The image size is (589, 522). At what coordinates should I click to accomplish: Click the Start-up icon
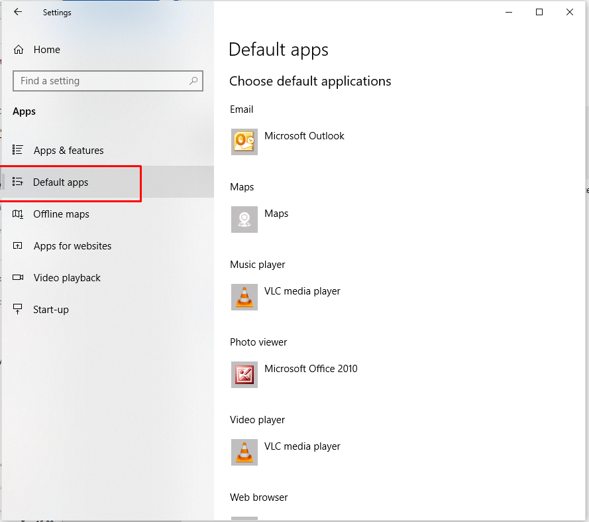tap(18, 309)
